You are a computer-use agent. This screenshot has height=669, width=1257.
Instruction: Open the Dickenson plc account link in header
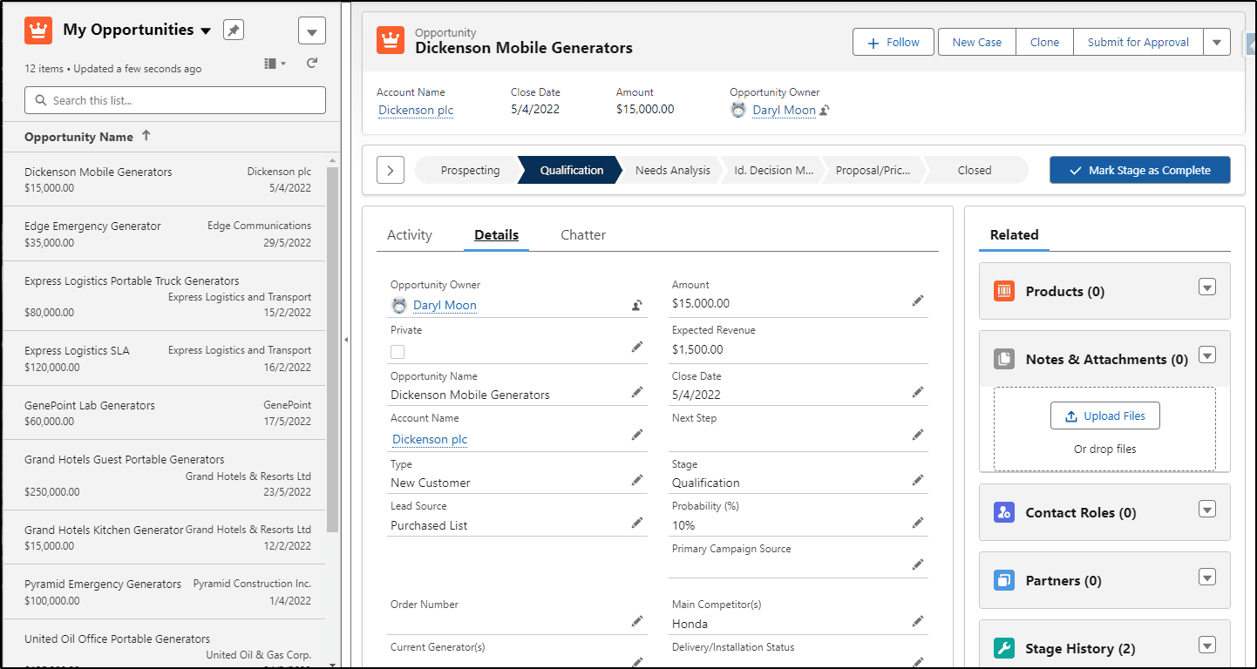pyautogui.click(x=416, y=111)
